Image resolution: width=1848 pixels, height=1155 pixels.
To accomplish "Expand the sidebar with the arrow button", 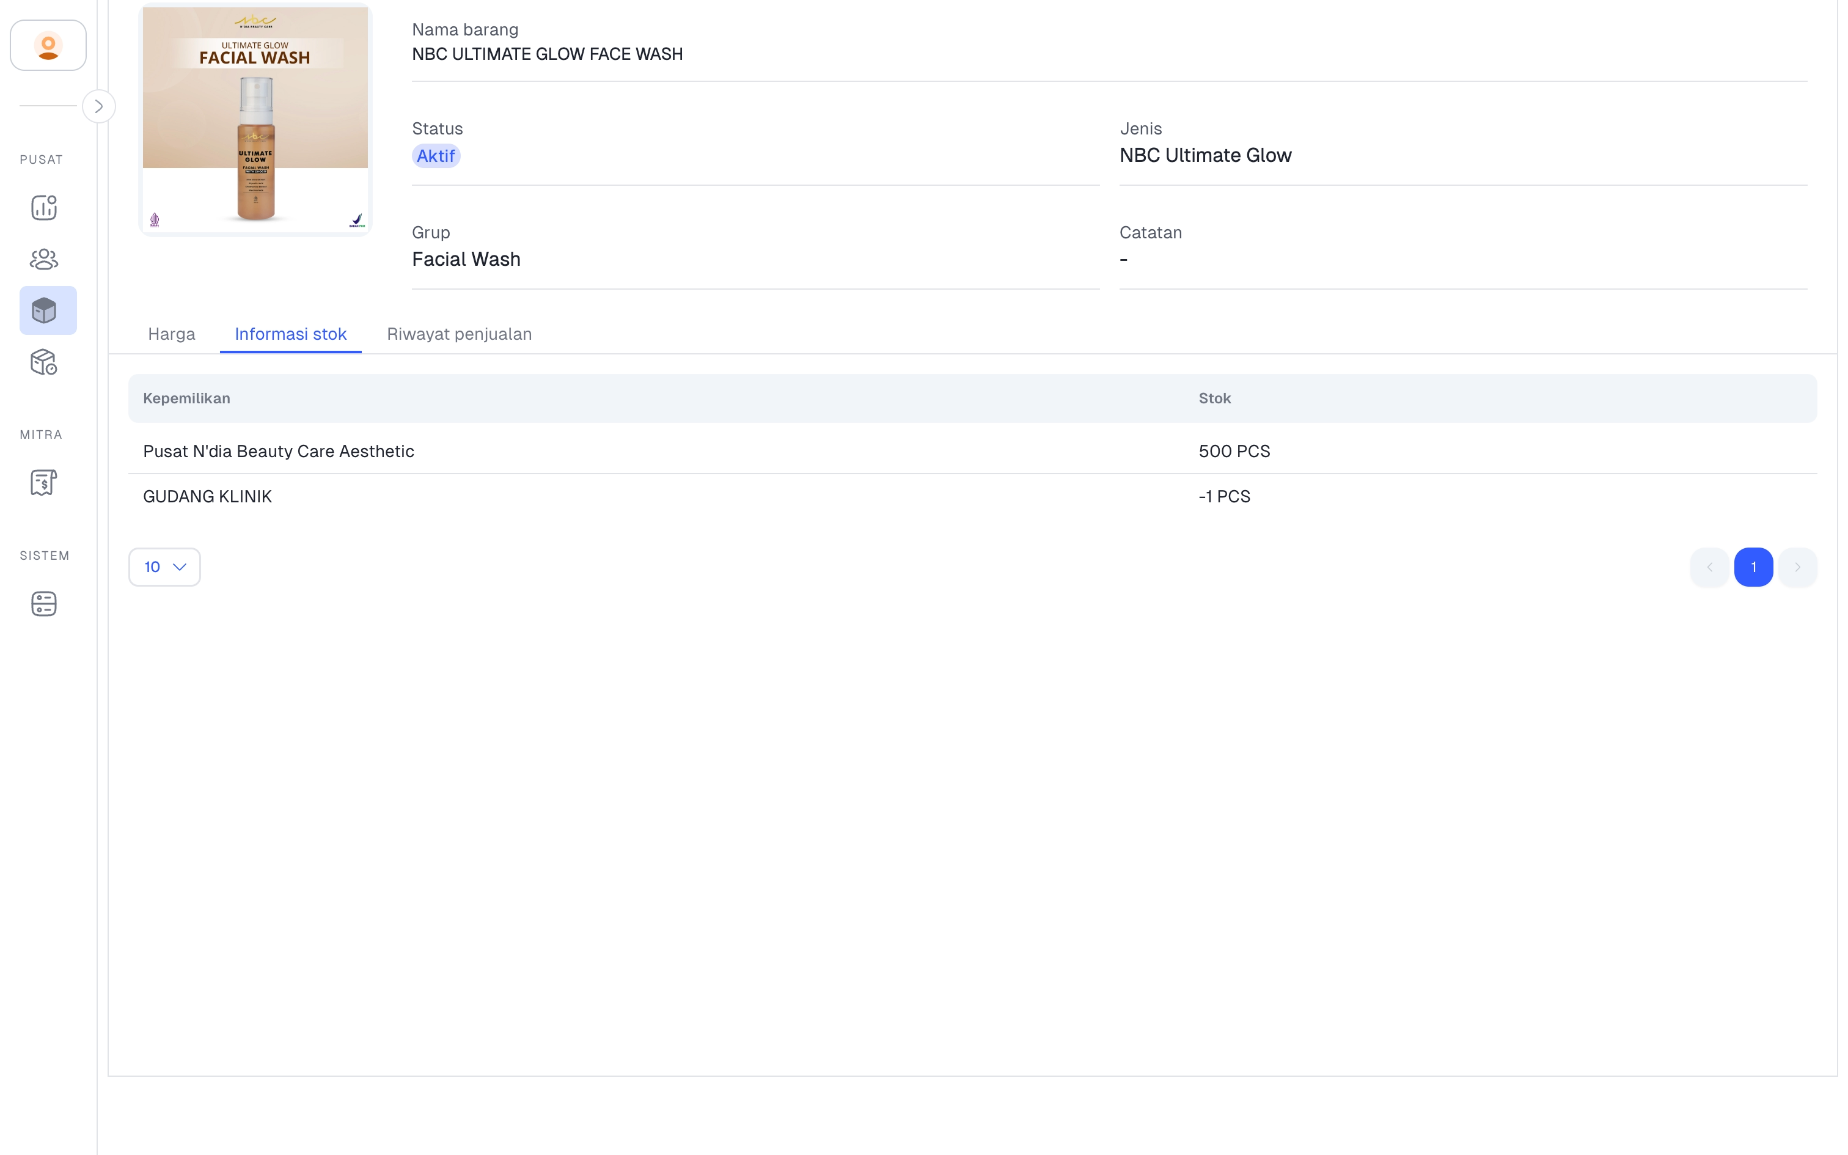I will [x=98, y=106].
